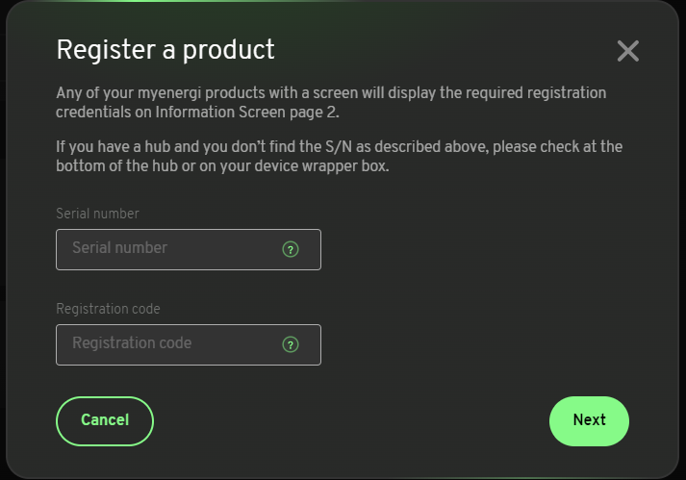Viewport: 686px width, 480px height.
Task: Click the Cancel button
Action: tap(105, 421)
